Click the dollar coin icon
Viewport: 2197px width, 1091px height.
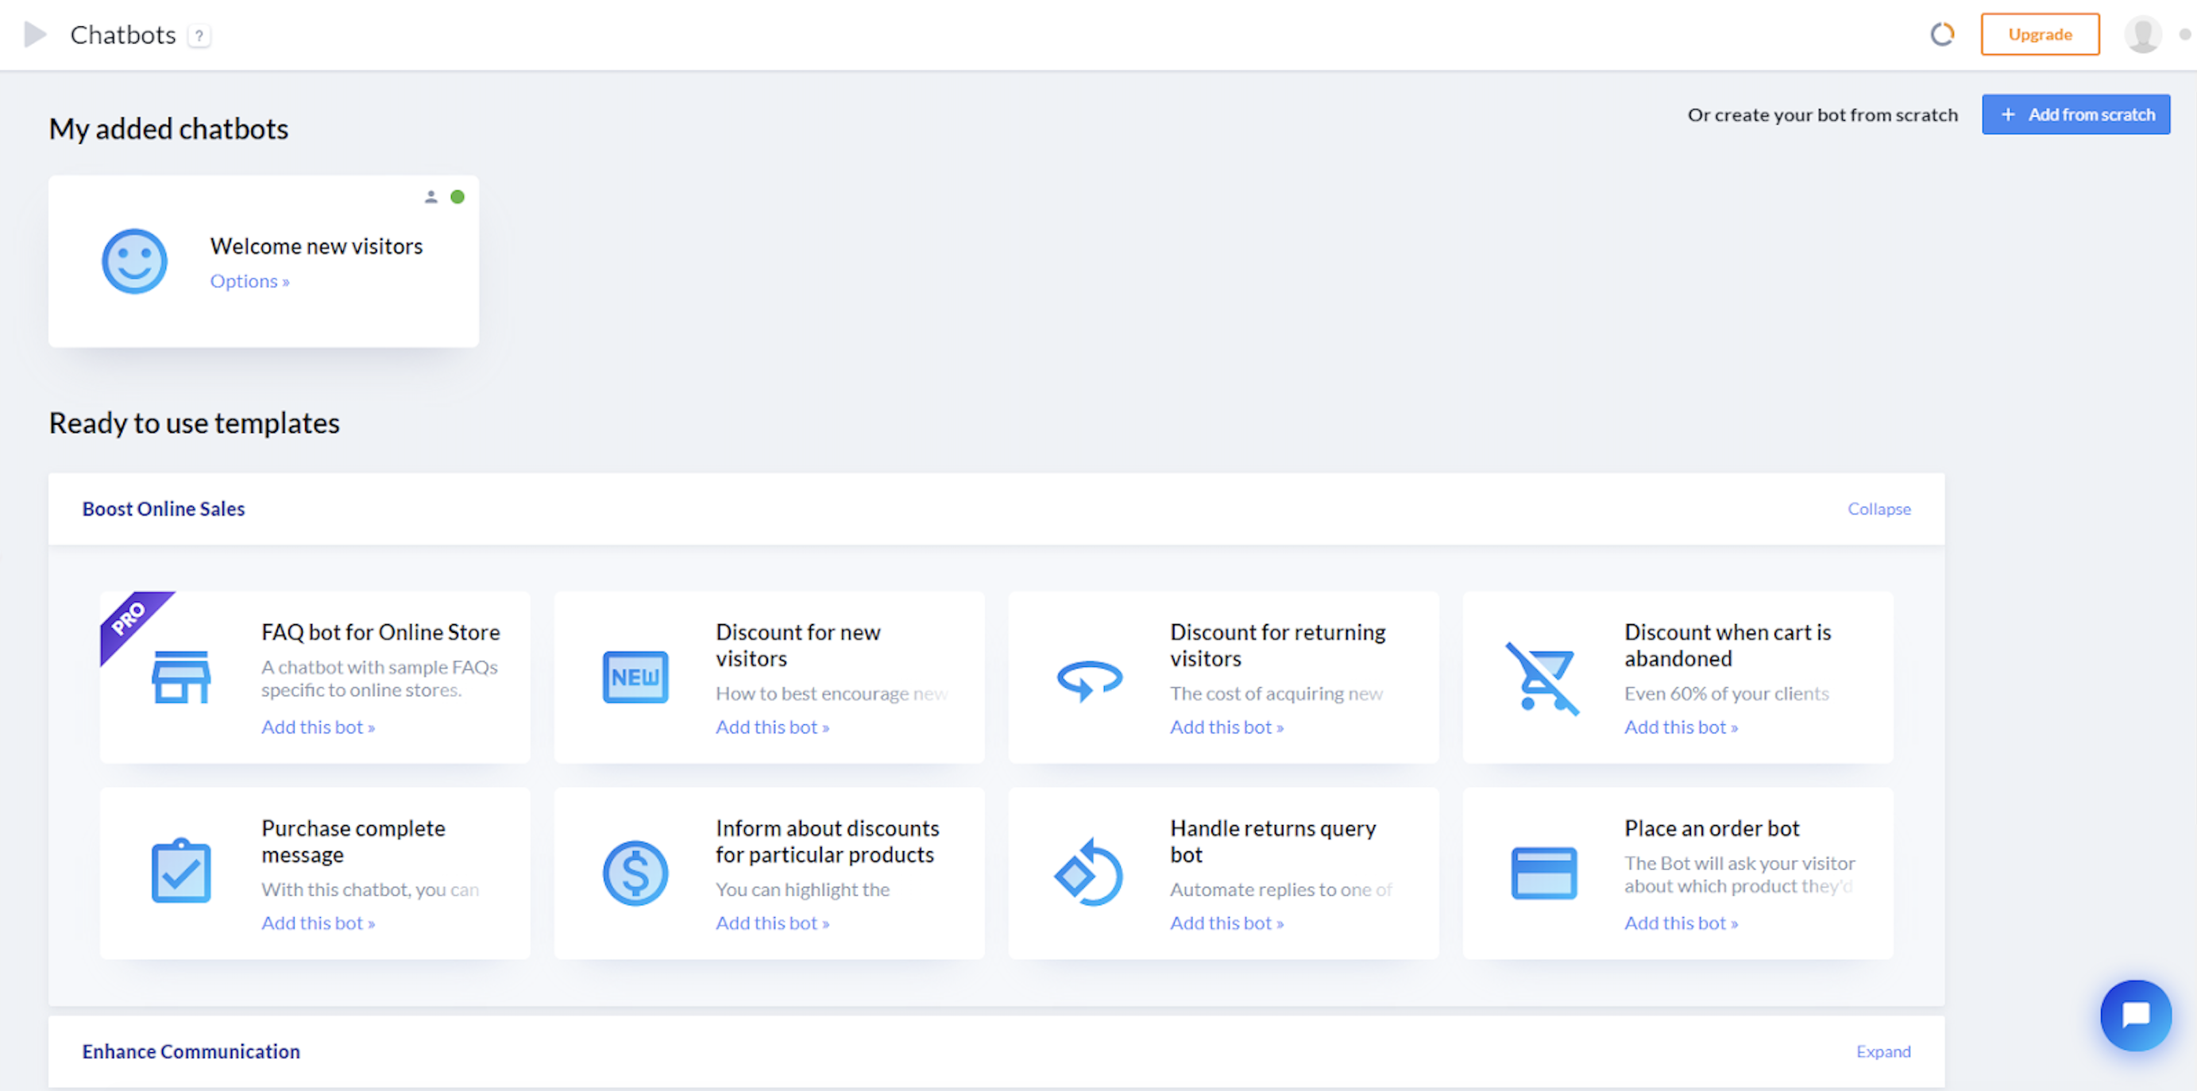635,873
